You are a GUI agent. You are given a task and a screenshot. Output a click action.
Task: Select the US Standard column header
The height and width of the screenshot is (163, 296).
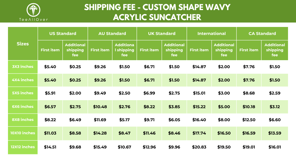[x=63, y=33]
